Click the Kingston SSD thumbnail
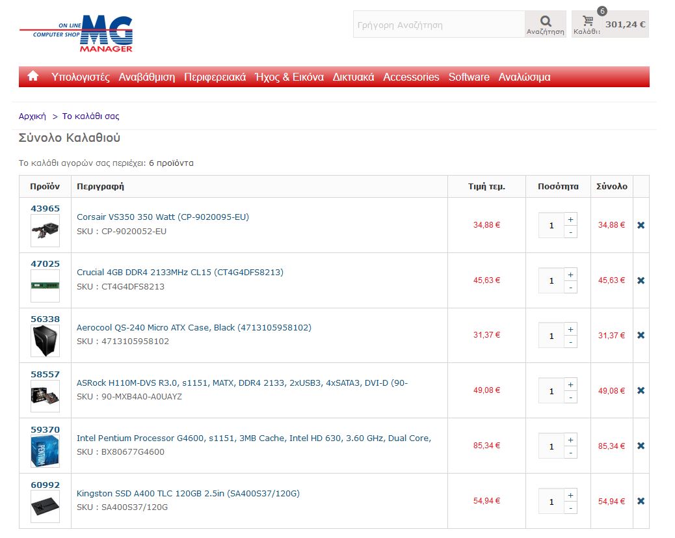675x538 pixels. tap(46, 507)
